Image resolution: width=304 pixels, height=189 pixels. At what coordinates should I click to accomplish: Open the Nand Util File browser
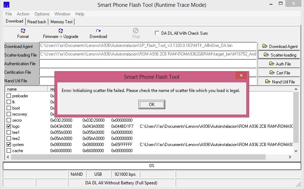click(x=280, y=82)
